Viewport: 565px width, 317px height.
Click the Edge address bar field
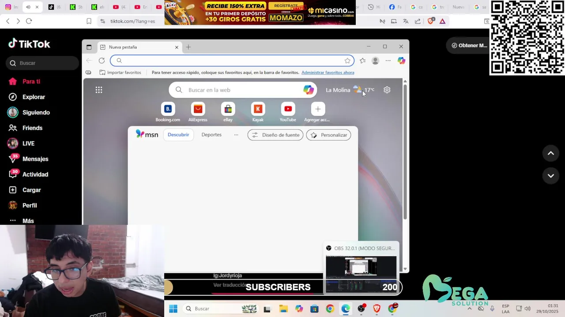232,61
